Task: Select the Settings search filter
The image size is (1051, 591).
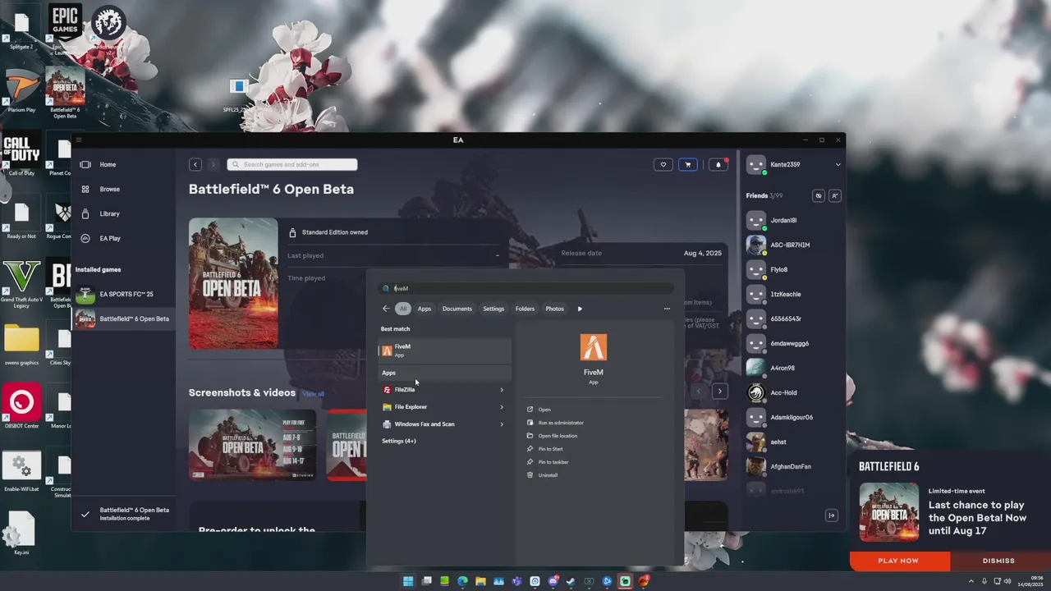Action: (x=493, y=309)
